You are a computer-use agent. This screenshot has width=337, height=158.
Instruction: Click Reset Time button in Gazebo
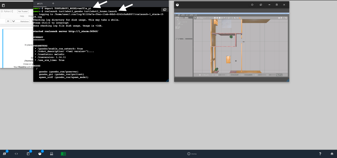(x=279, y=75)
